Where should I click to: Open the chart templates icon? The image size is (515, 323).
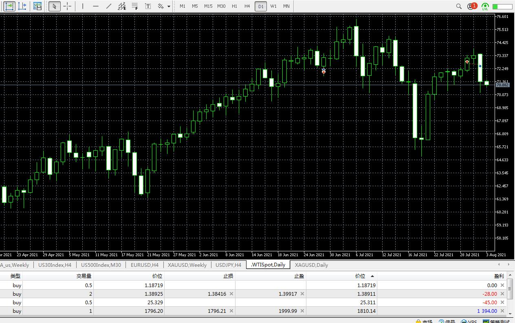(x=37, y=6)
